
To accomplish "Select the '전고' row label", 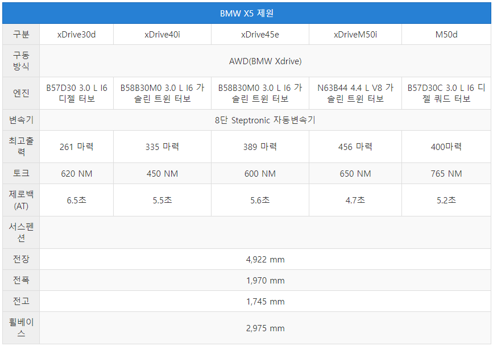I will click(21, 301).
